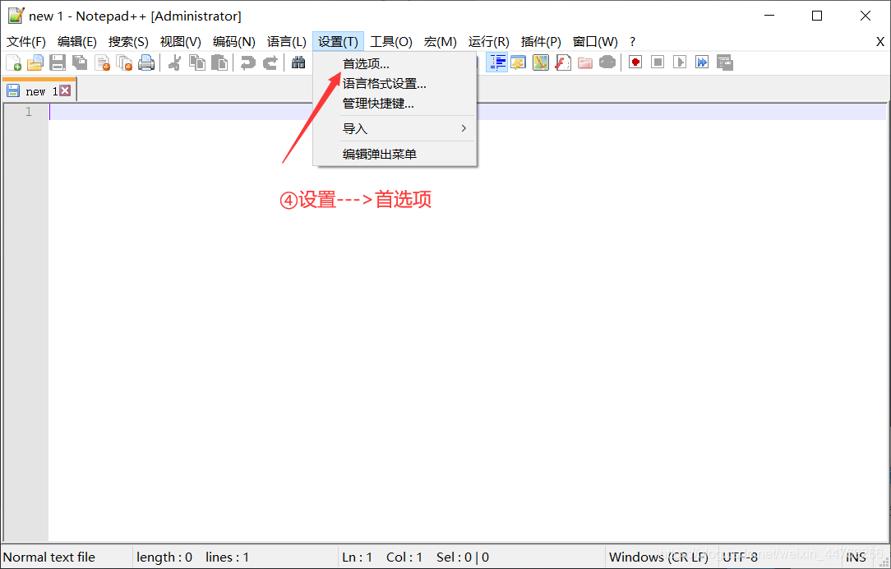Click Windows (CR LF) in status bar

pos(658,557)
